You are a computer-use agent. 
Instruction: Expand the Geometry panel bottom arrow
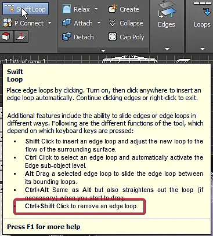103,51
